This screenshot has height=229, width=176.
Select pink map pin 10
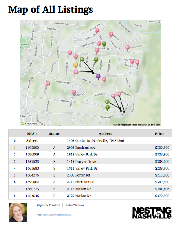[127, 48]
